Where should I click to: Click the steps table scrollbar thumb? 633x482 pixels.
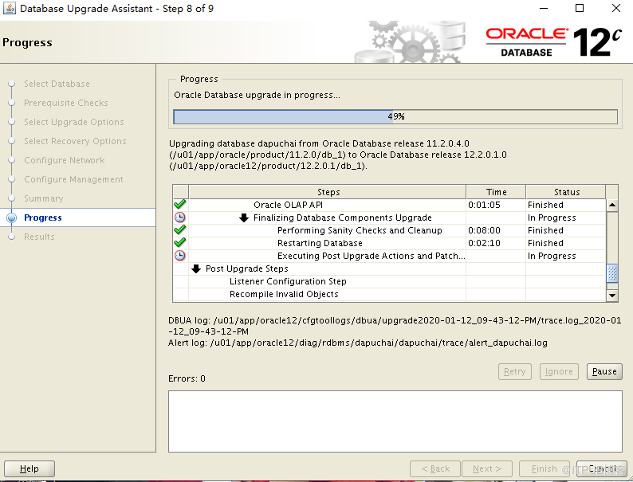[x=612, y=273]
